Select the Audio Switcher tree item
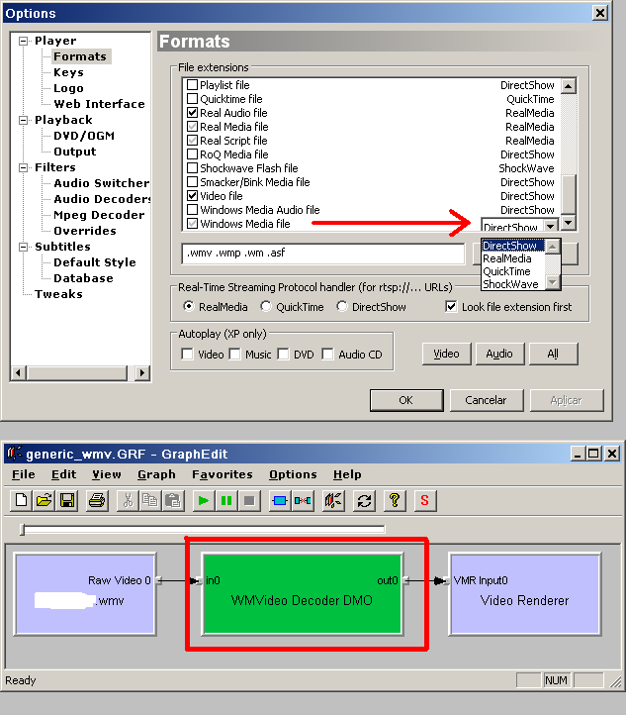Viewport: 626px width, 715px height. tap(101, 183)
